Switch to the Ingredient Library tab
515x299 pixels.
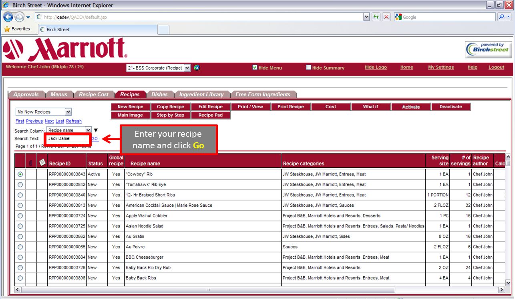tap(201, 94)
